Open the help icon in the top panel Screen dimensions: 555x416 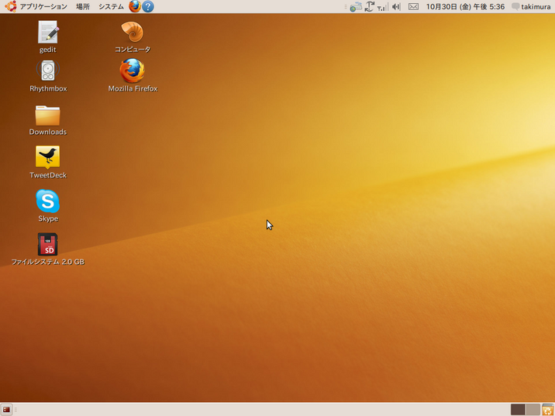(148, 6)
